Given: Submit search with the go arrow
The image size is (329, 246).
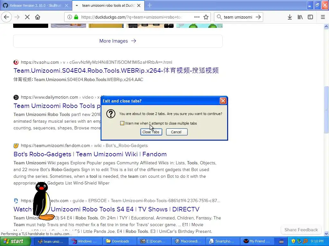Looking at the screenshot, I should pyautogui.click(x=258, y=17).
